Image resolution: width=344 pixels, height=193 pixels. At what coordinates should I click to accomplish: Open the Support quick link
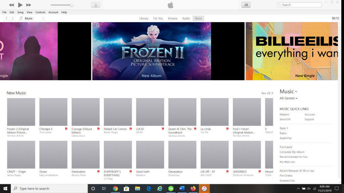point(309,119)
